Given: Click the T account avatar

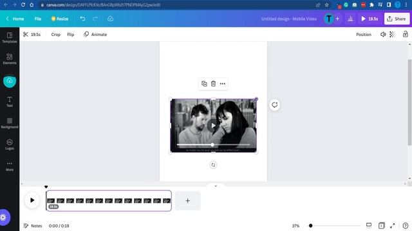Looking at the screenshot, I should pyautogui.click(x=329, y=19).
